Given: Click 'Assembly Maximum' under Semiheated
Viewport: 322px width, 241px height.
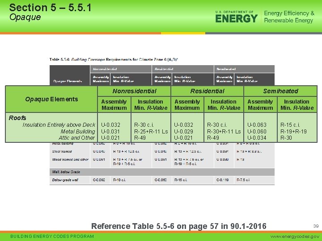Looking at the screenshot, I should point(260,104).
